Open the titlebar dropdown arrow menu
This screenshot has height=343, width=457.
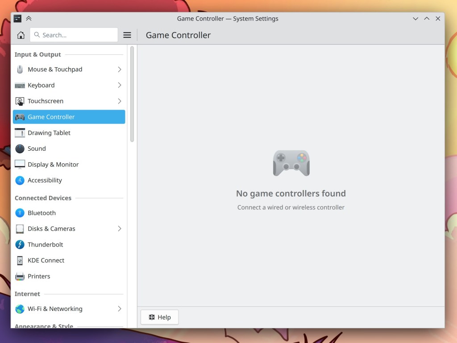point(415,19)
